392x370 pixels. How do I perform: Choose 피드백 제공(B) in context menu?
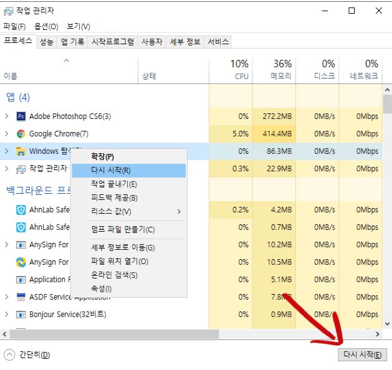129,198
